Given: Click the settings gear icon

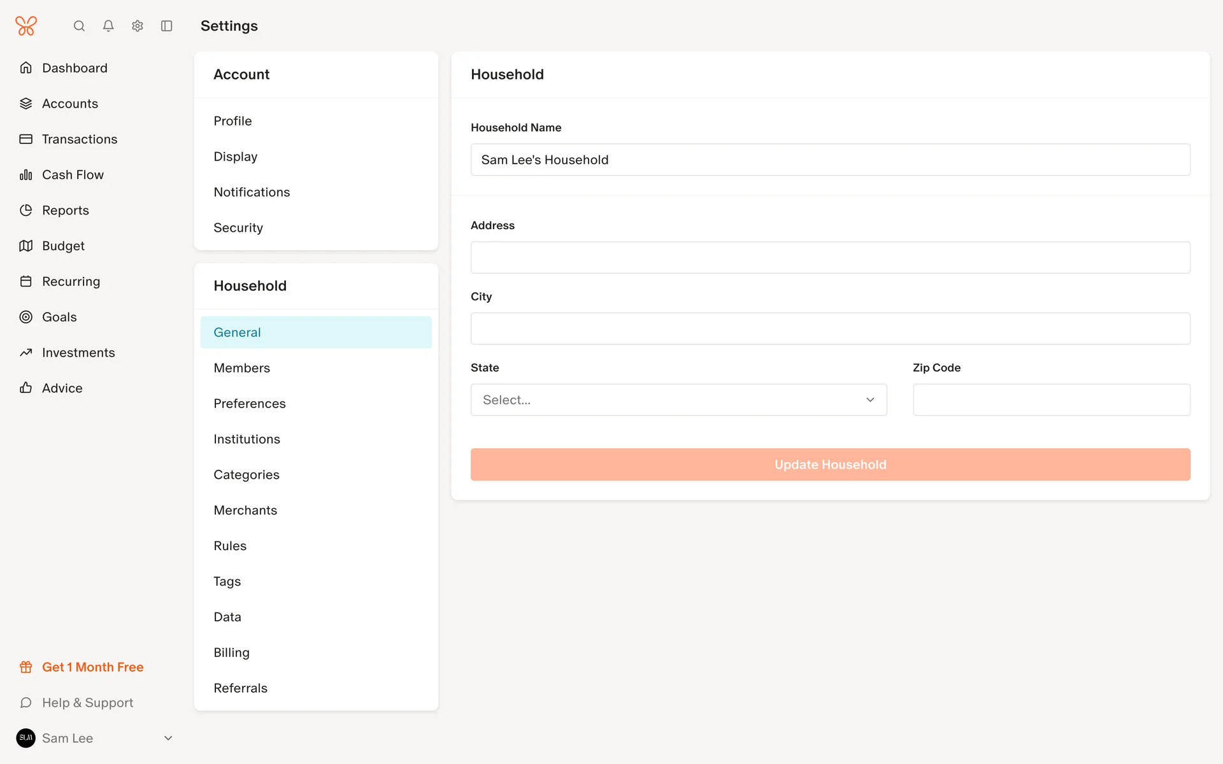Looking at the screenshot, I should 138,26.
